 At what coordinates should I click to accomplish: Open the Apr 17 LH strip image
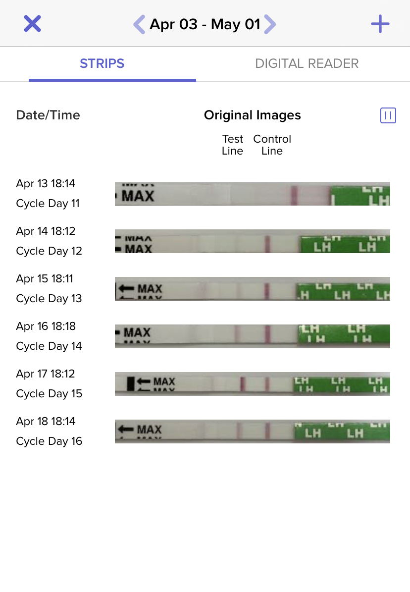coord(252,384)
